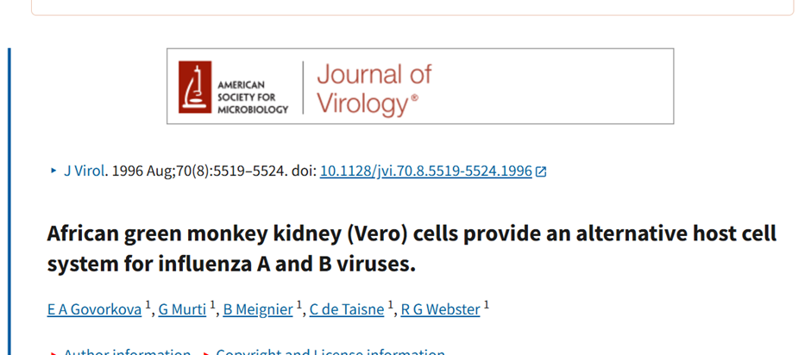Screen dimensions: 811x355
Task: Click the ASM microscope logo icon
Action: click(x=195, y=86)
